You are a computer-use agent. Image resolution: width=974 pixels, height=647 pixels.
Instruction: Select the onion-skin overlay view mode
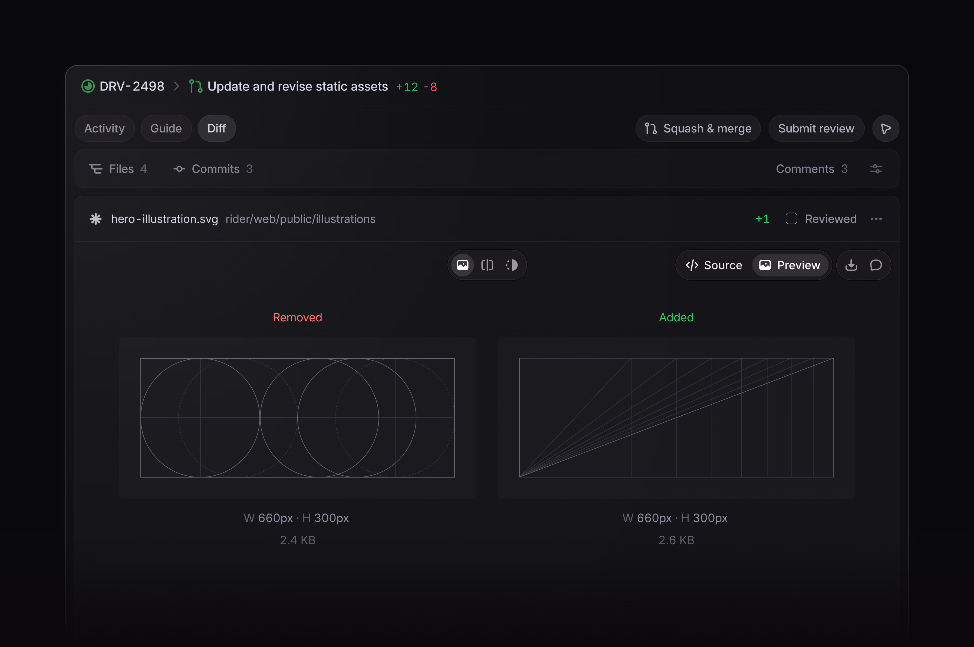tap(512, 265)
